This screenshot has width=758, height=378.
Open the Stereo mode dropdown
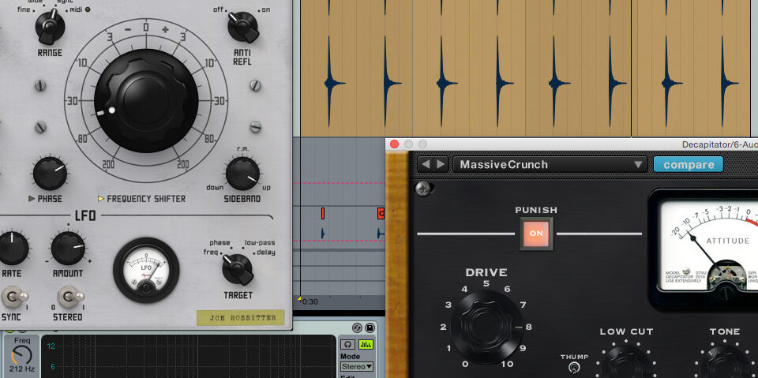pyautogui.click(x=356, y=366)
